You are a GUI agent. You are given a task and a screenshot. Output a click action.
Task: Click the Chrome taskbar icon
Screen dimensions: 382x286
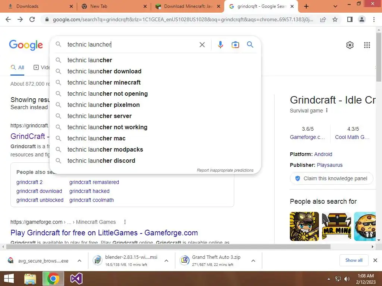coord(53,279)
